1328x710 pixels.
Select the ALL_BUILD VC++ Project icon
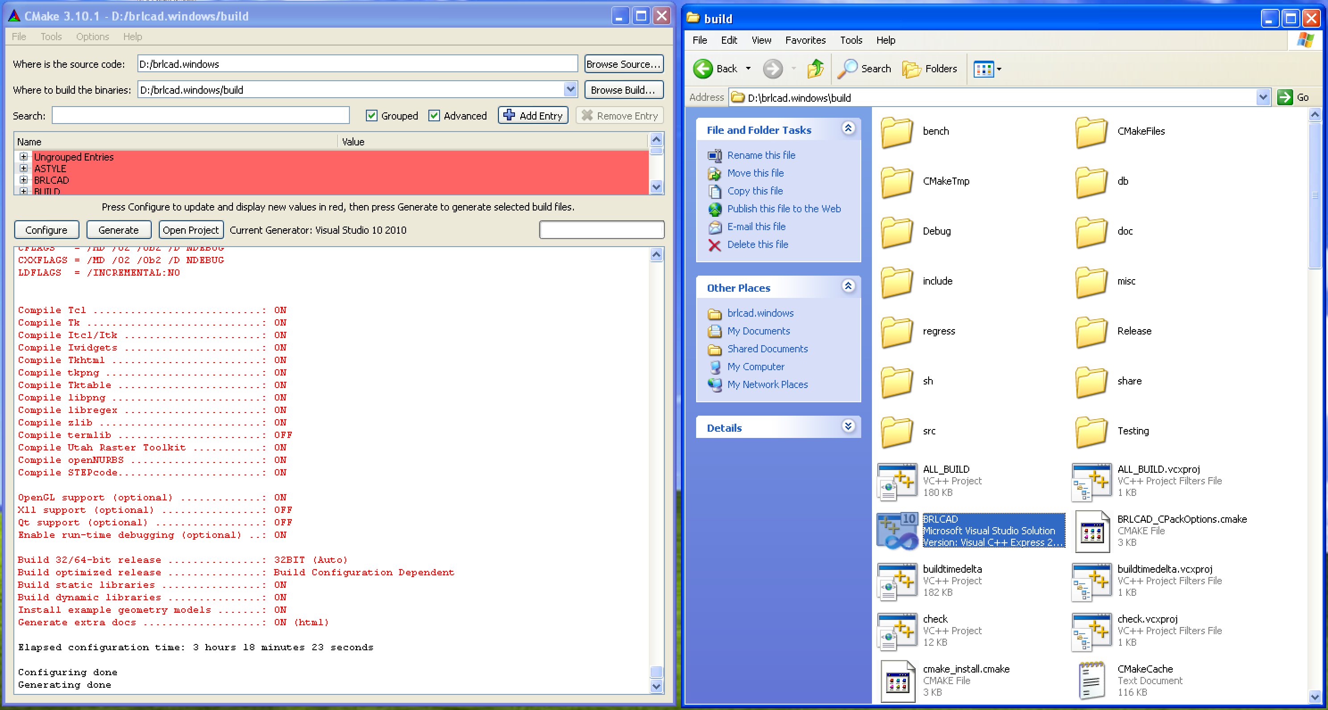[897, 481]
